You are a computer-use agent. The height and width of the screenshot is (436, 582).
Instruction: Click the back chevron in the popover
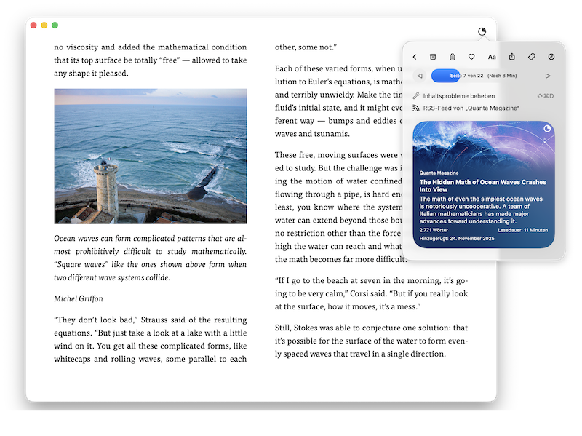[x=415, y=57]
